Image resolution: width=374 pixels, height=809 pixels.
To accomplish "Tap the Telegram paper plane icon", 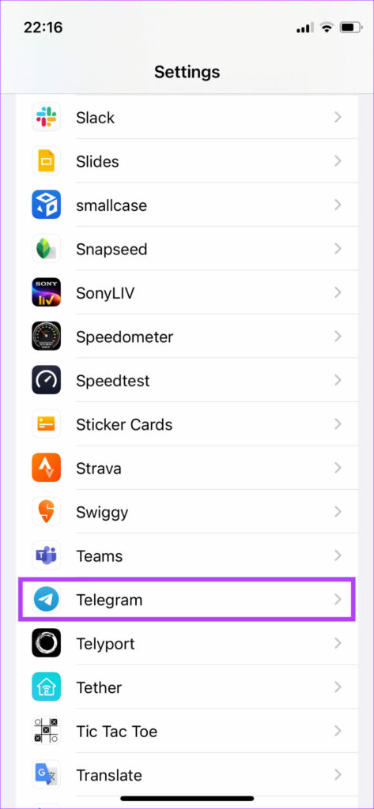I will click(46, 600).
